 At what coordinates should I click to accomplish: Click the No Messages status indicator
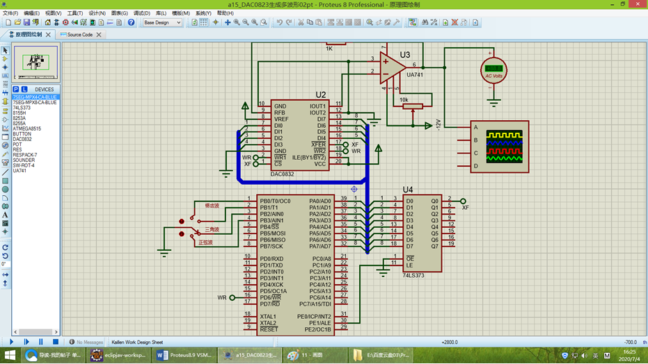(x=86, y=342)
